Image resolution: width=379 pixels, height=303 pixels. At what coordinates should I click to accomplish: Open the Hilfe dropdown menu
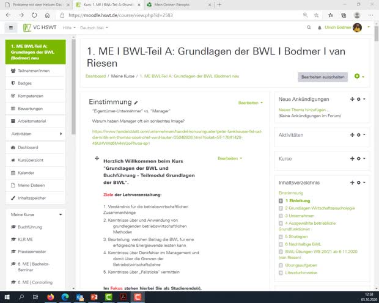68,27
